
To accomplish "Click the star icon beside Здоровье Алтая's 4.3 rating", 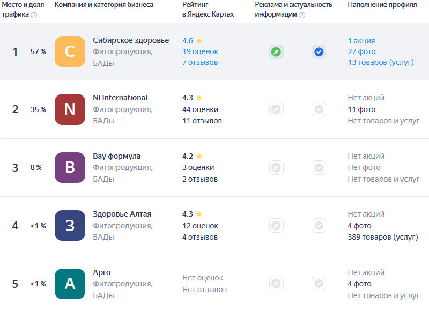I will pos(199,214).
